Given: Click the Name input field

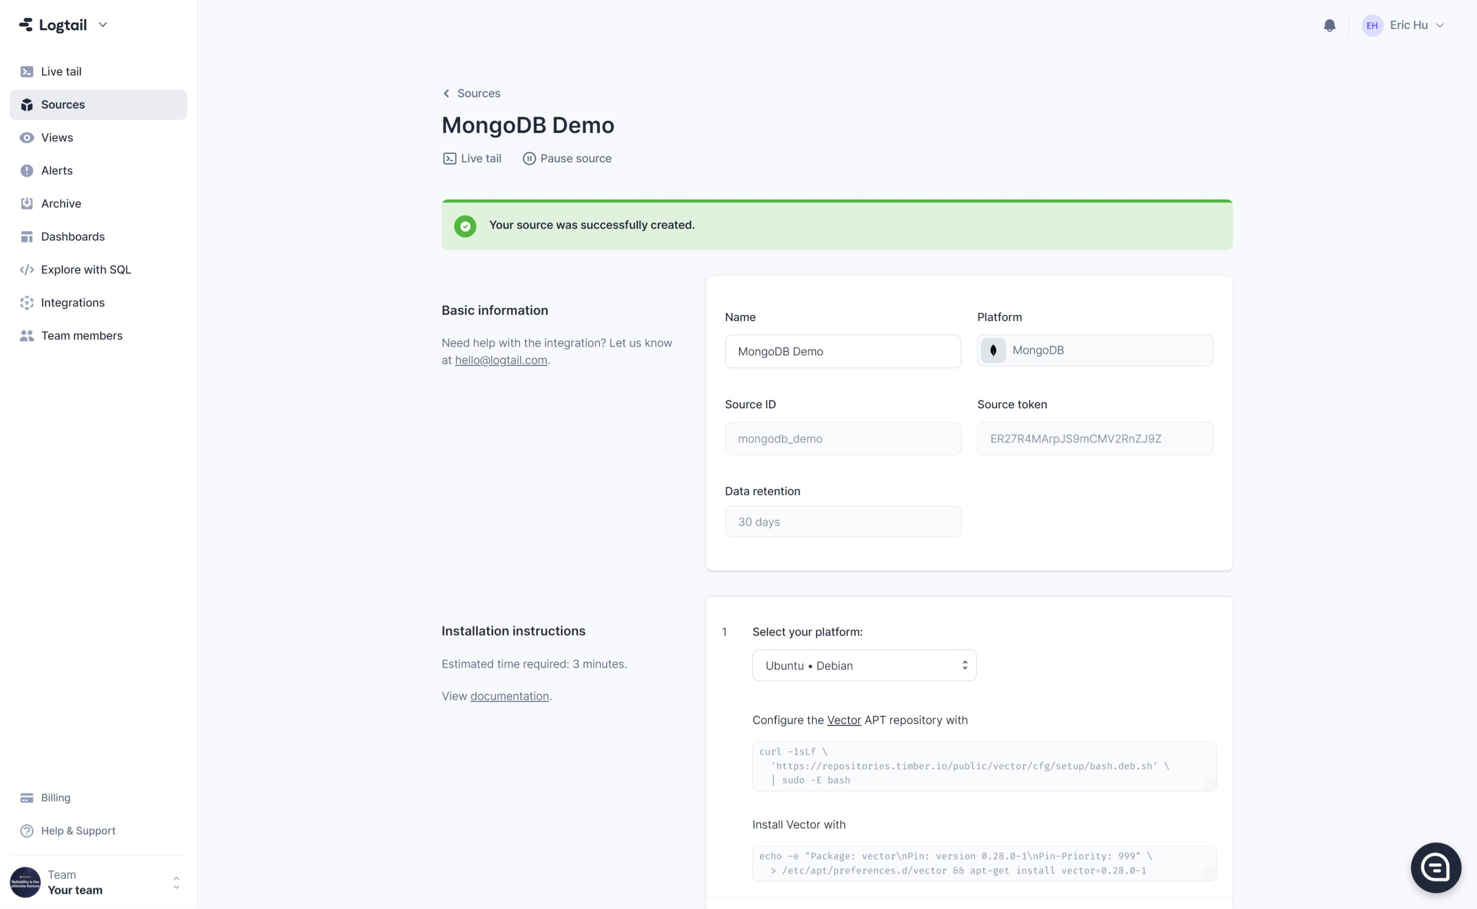Looking at the screenshot, I should tap(842, 352).
